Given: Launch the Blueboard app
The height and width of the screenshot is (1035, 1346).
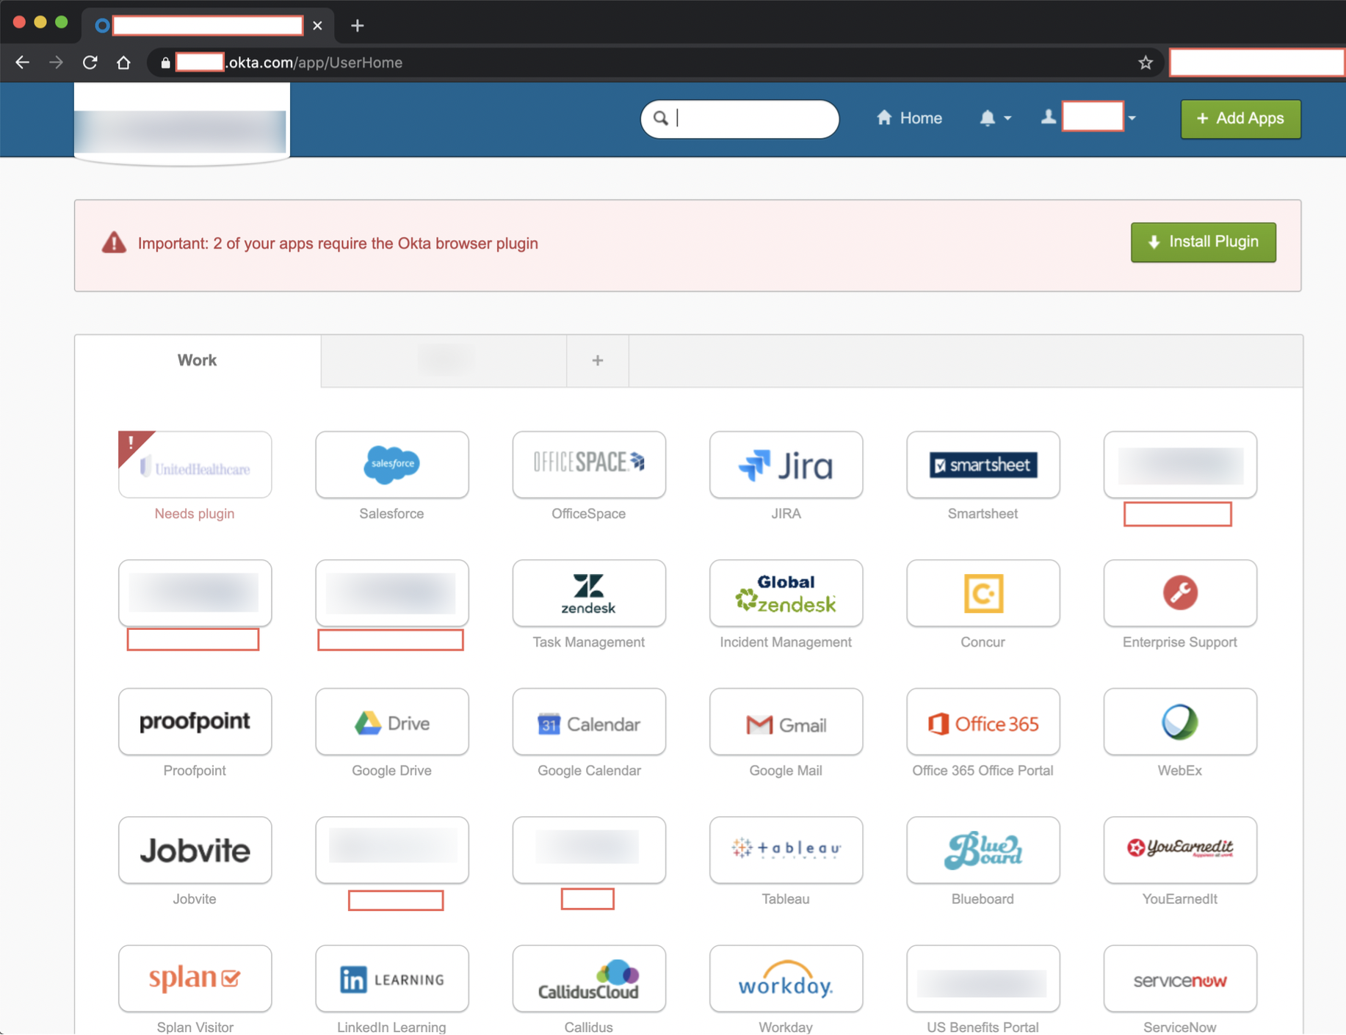Looking at the screenshot, I should coord(983,850).
